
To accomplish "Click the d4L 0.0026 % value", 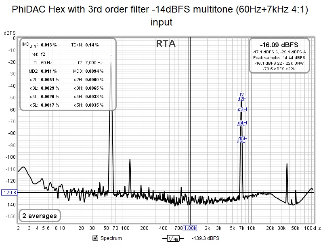I will tap(50, 97).
